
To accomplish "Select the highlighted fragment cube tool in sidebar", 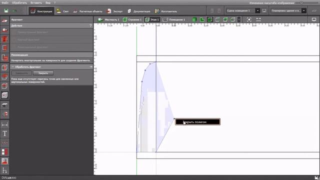I will [4, 95].
